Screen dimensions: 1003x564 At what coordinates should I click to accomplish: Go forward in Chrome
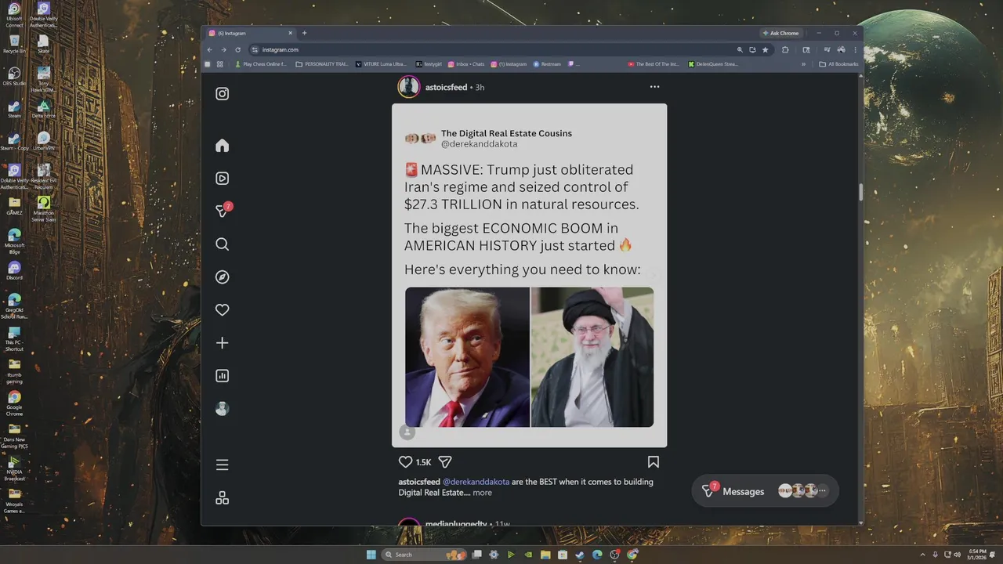pyautogui.click(x=223, y=49)
